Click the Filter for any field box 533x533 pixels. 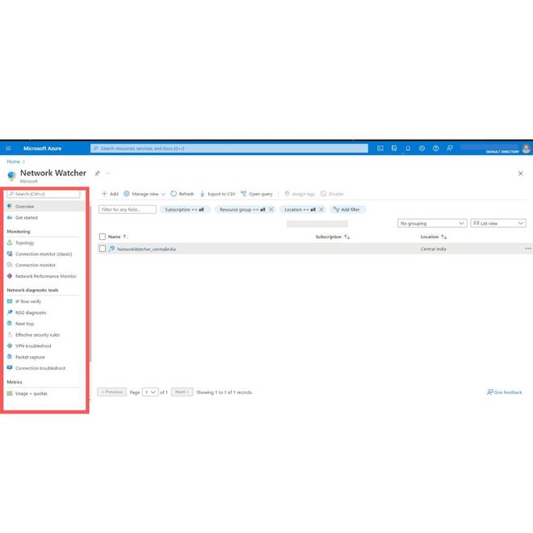(x=128, y=209)
